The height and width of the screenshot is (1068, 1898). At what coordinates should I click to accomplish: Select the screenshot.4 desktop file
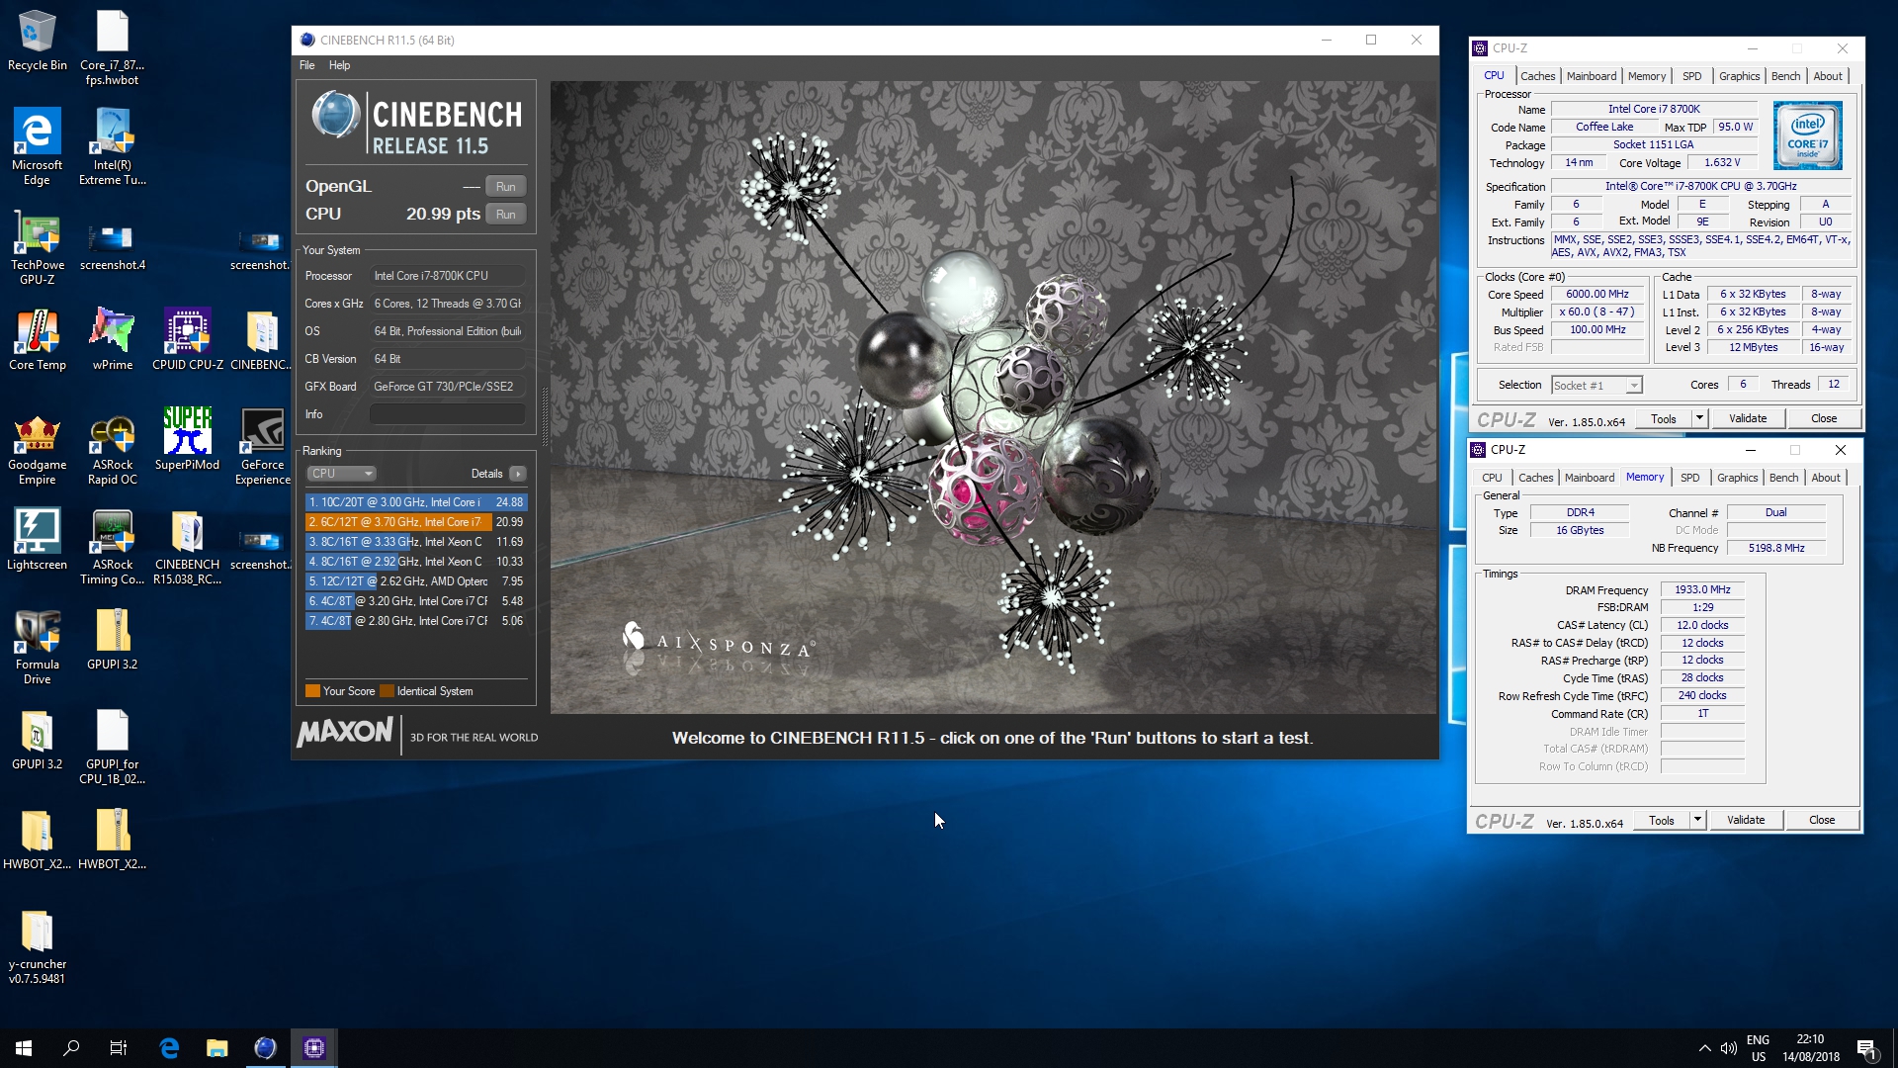(112, 247)
